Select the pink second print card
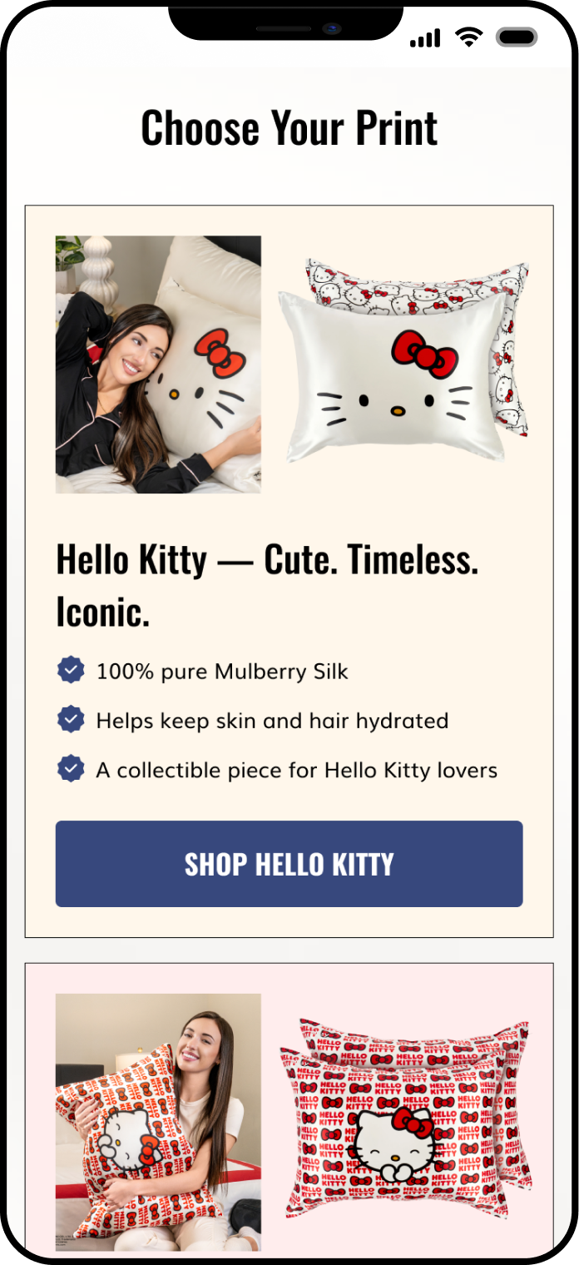 pos(289,1110)
